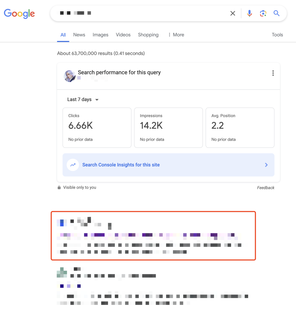Clear the search query with the X icon

[232, 13]
